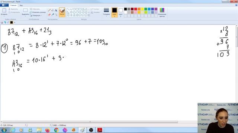Open the Windows Start orb
238x133 pixels.
click(4, 130)
